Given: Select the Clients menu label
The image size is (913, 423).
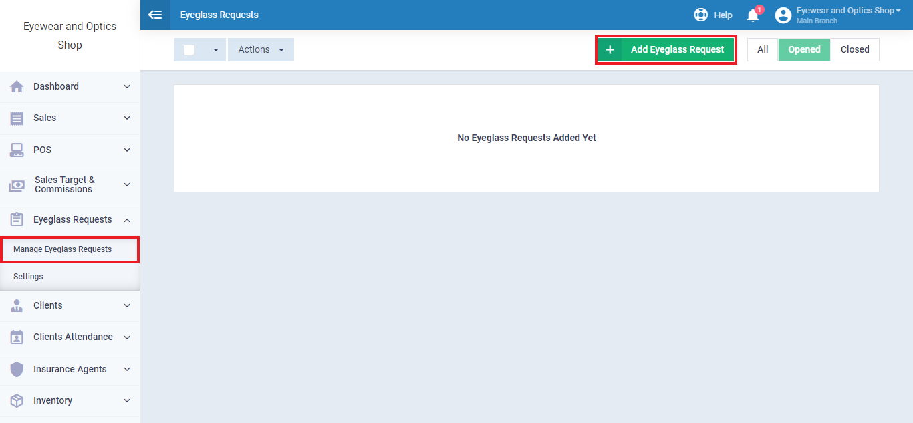Looking at the screenshot, I should pyautogui.click(x=48, y=305).
